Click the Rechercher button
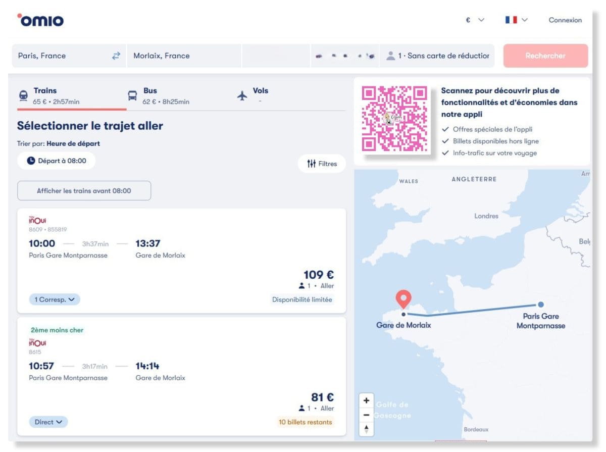Image resolution: width=606 pixels, height=452 pixels. tap(545, 56)
